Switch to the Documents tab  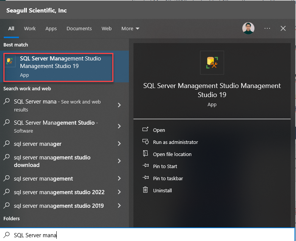(x=79, y=28)
